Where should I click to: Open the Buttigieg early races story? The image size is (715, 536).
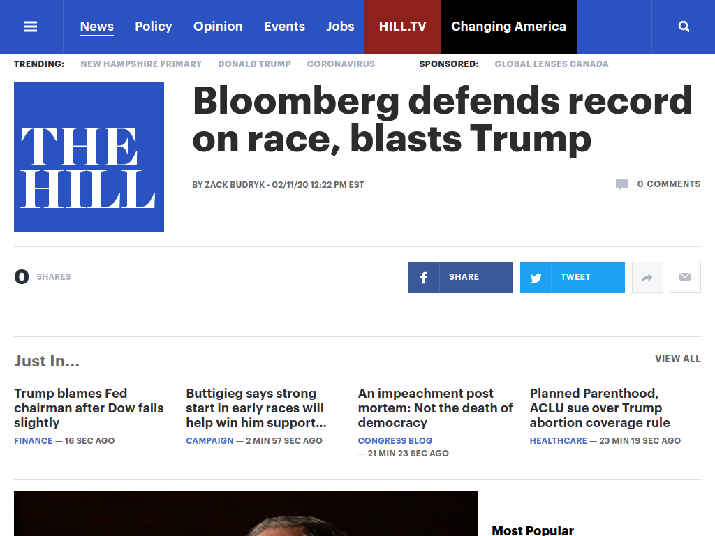pyautogui.click(x=256, y=408)
